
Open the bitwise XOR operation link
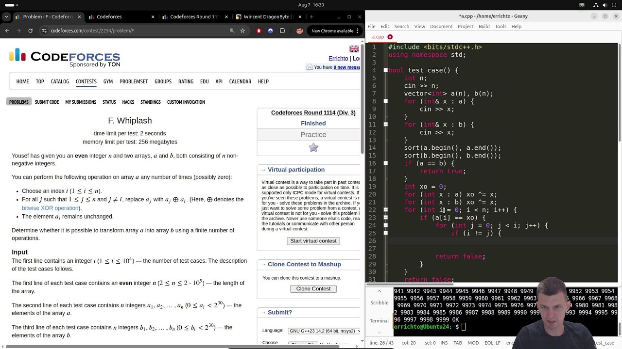coord(51,208)
